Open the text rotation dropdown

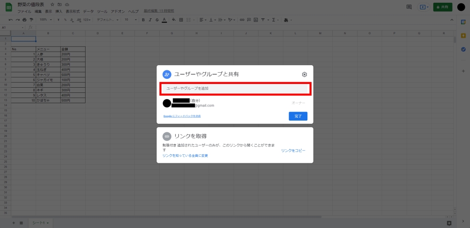[x=231, y=20]
